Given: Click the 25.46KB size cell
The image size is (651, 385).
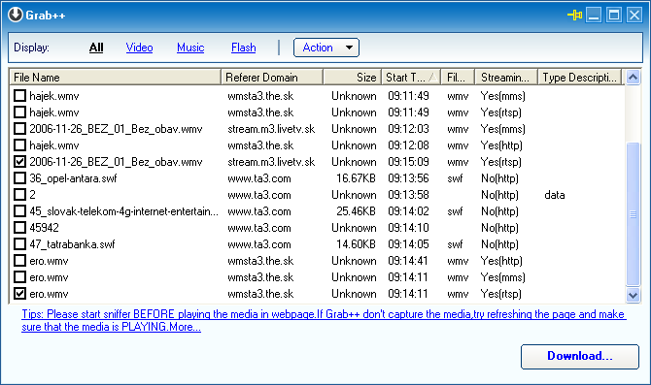Looking at the screenshot, I should (x=356, y=211).
